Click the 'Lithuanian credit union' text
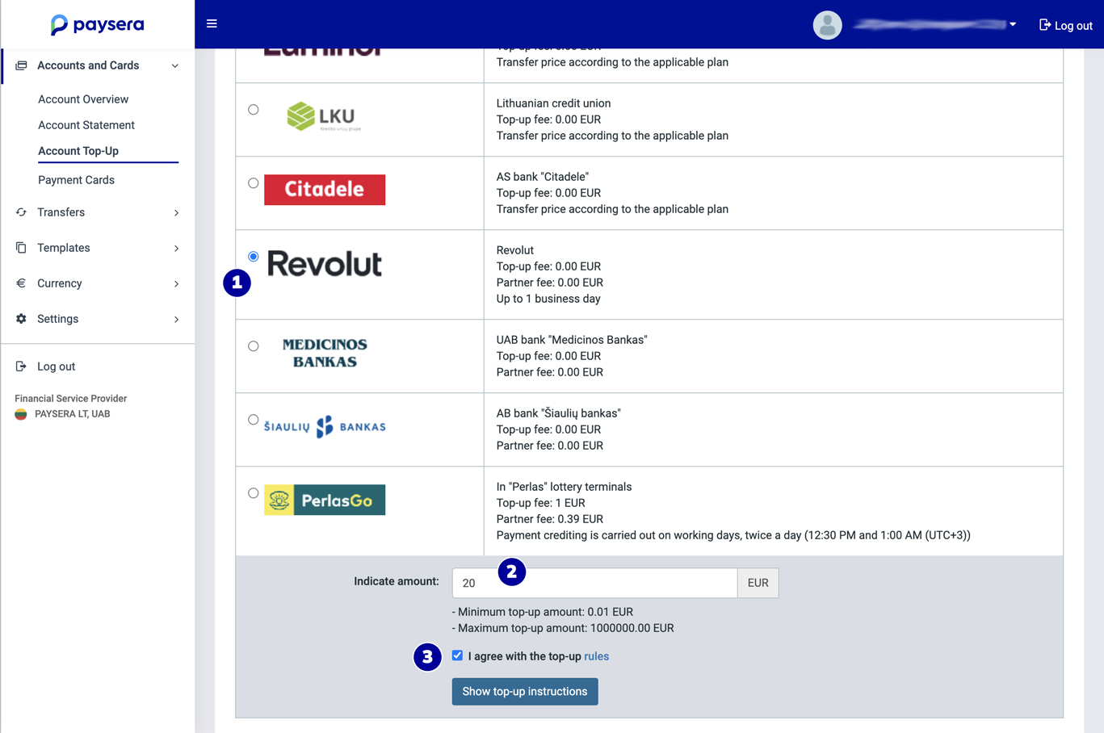 point(553,103)
